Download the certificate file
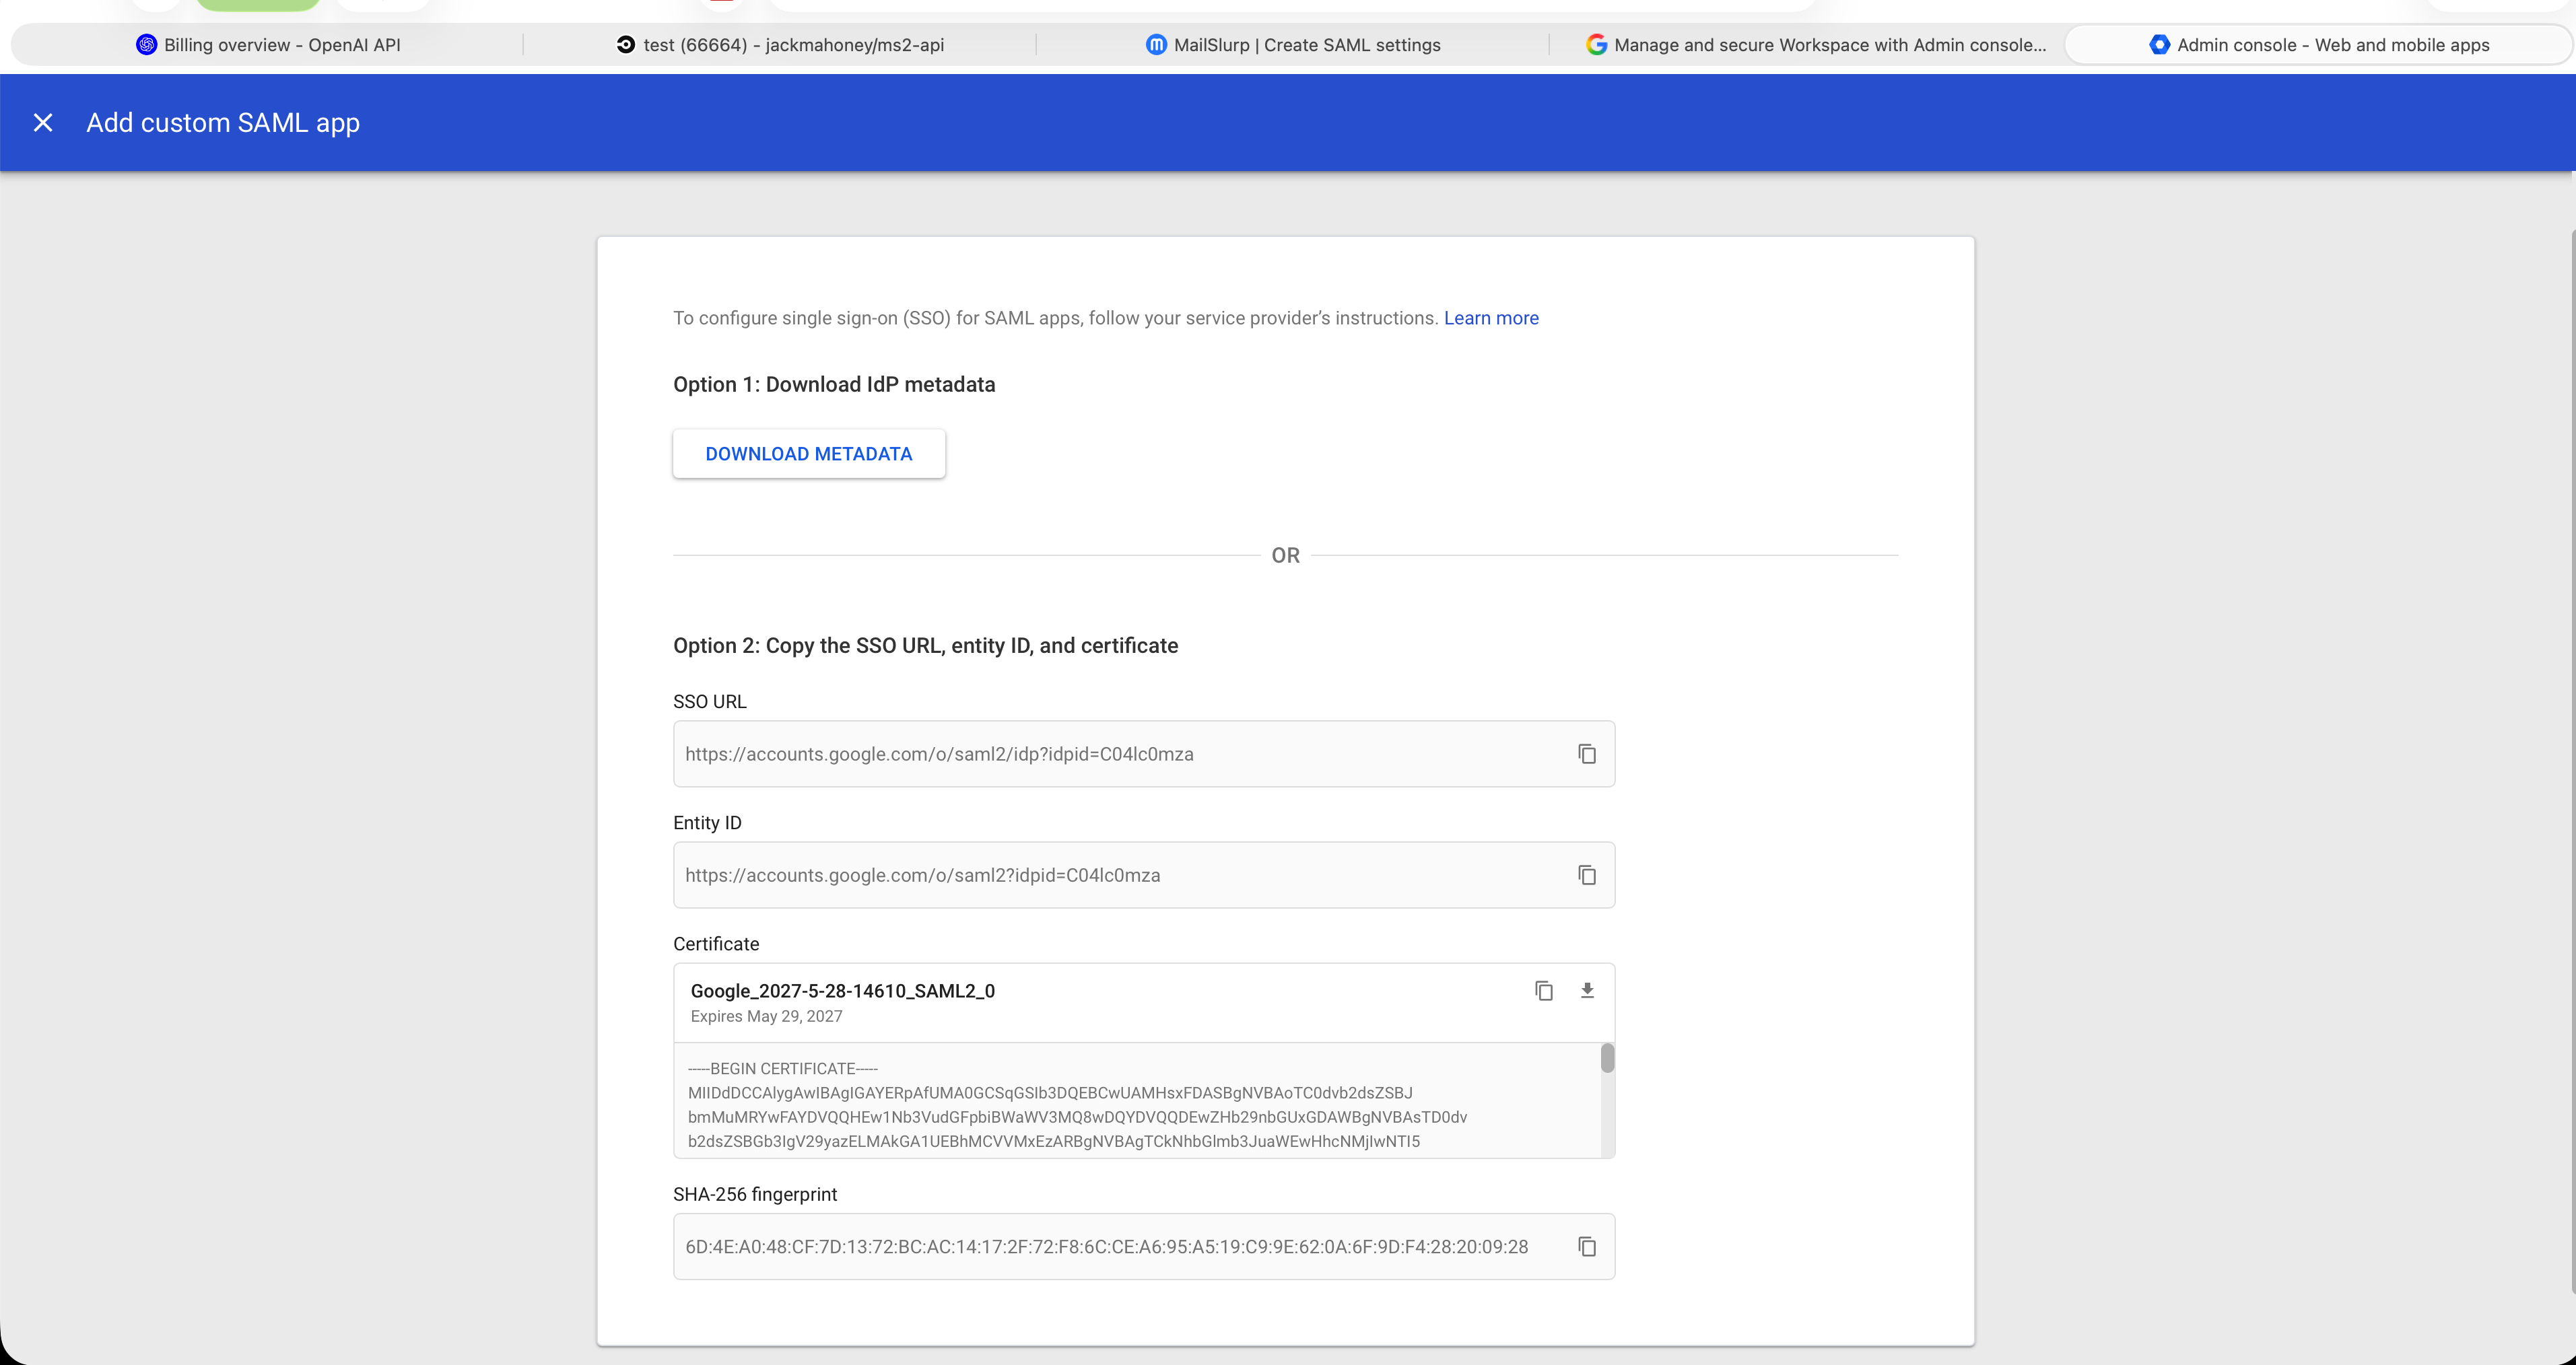Viewport: 2576px width, 1365px height. (1586, 991)
